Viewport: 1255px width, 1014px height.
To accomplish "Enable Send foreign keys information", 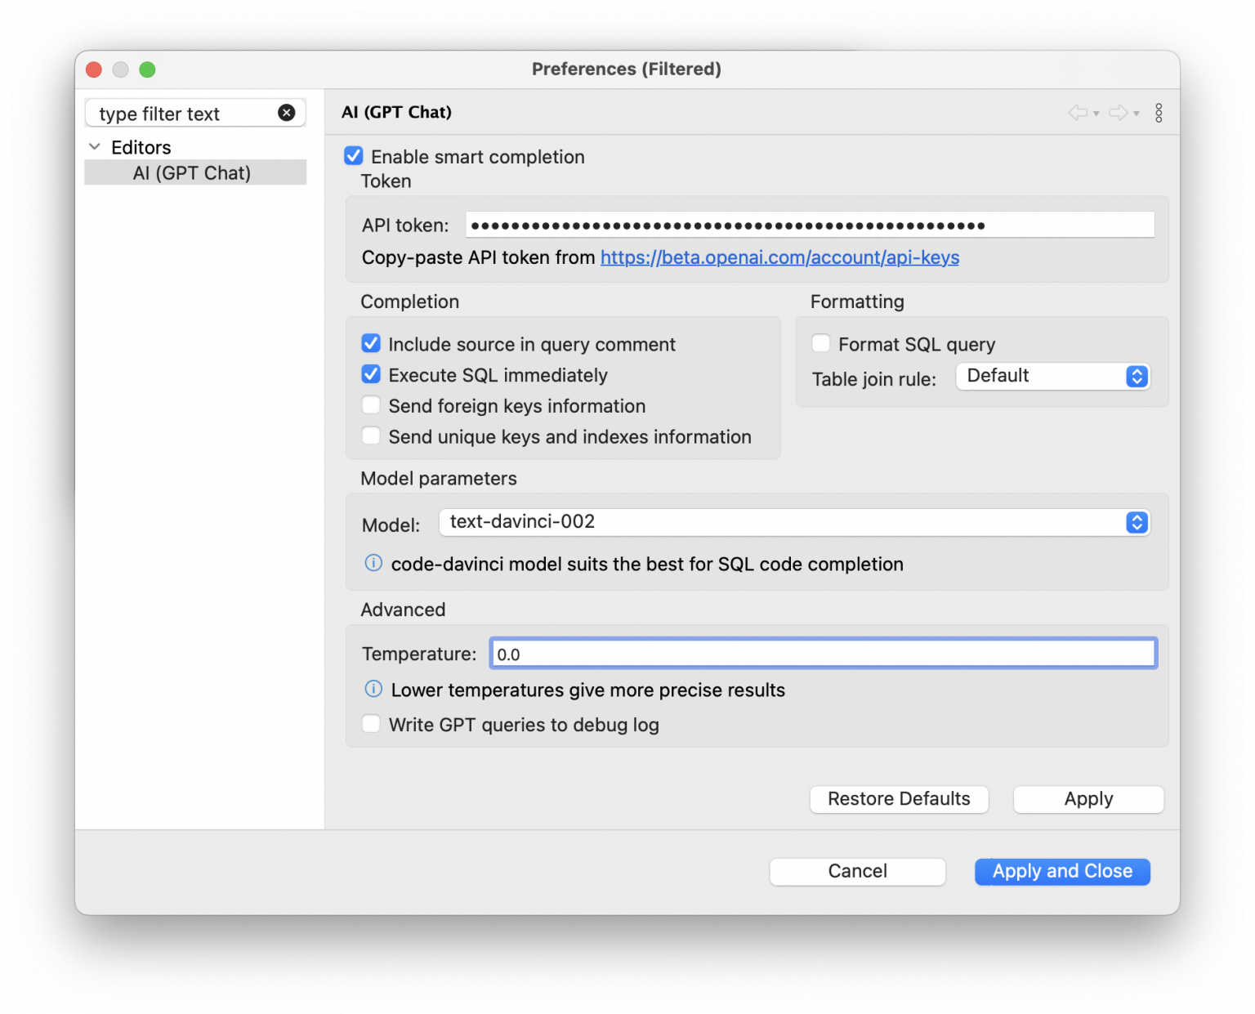I will tap(371, 404).
